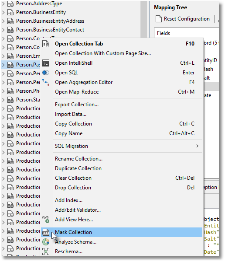
Task: Click the Reset Configuration button
Action: (183, 19)
